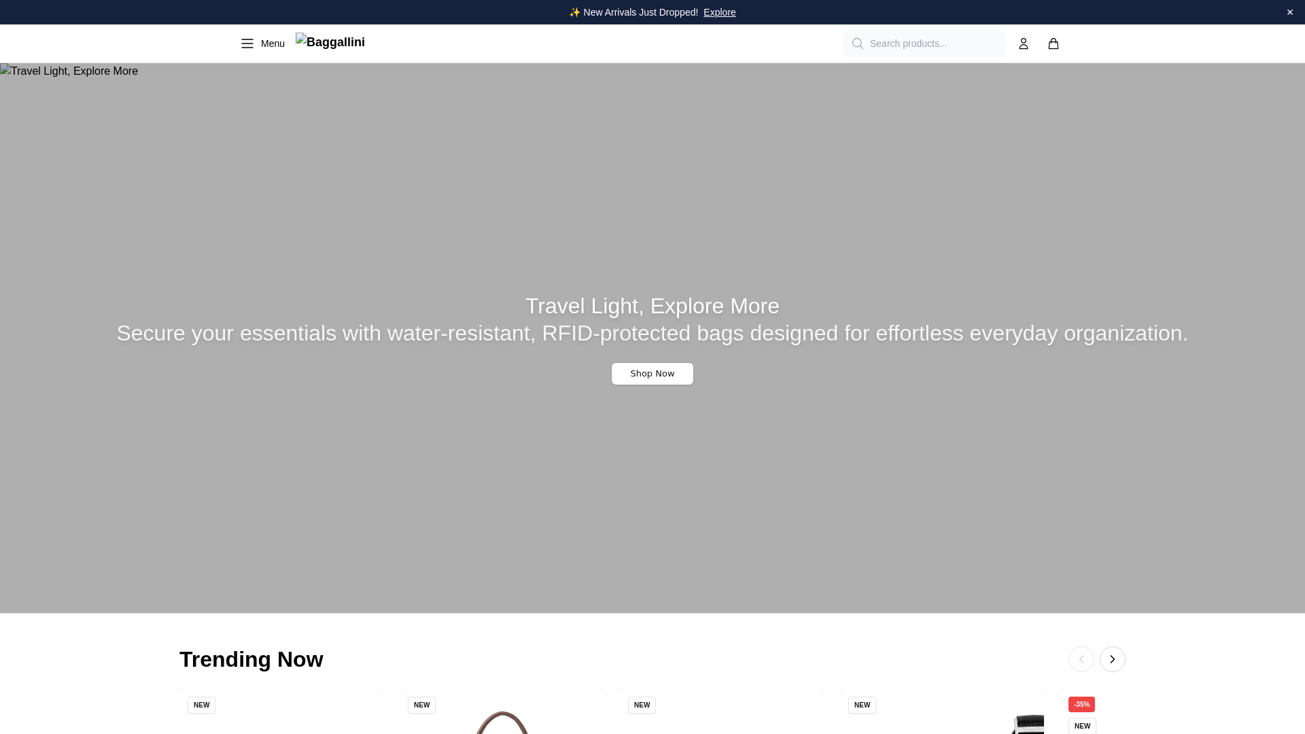Viewport: 1305px width, 734px height.
Task: Click the -35% sale badge
Action: click(1081, 704)
